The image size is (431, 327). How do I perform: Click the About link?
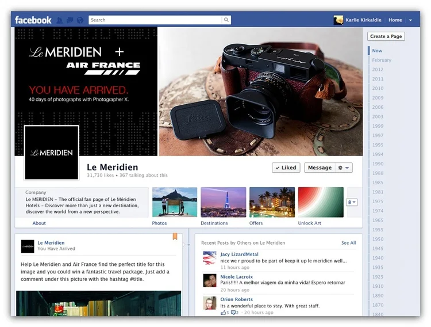click(x=39, y=223)
